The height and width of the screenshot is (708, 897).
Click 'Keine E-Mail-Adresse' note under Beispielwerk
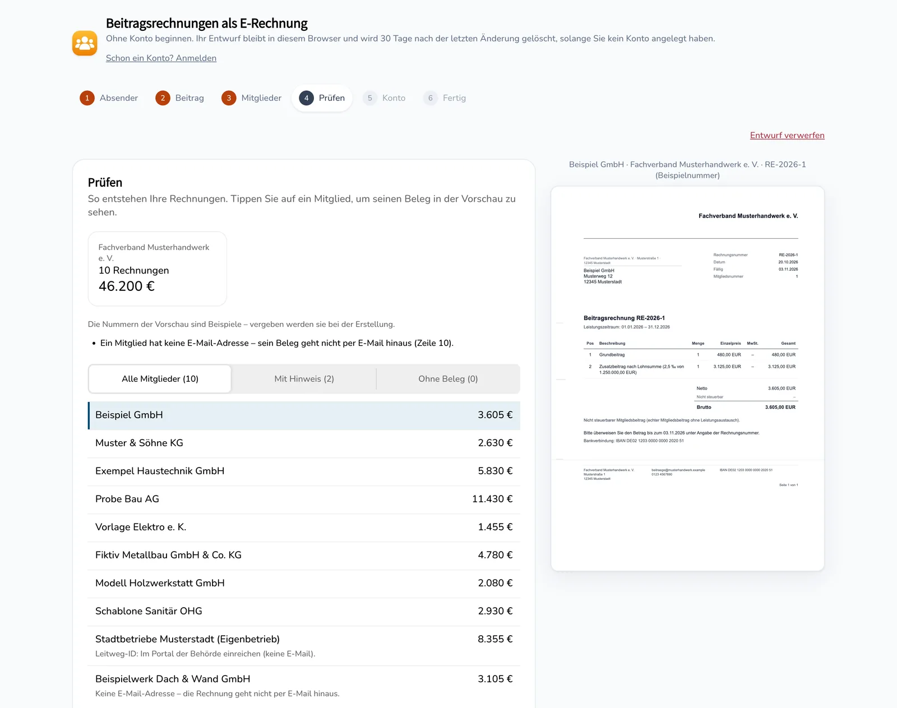click(x=218, y=693)
